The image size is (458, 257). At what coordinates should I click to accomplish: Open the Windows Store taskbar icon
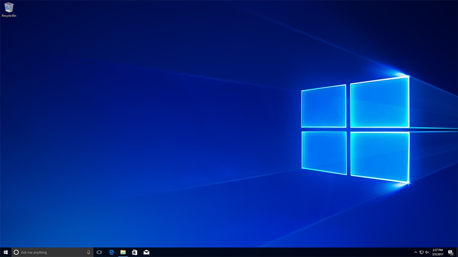pyautogui.click(x=134, y=252)
